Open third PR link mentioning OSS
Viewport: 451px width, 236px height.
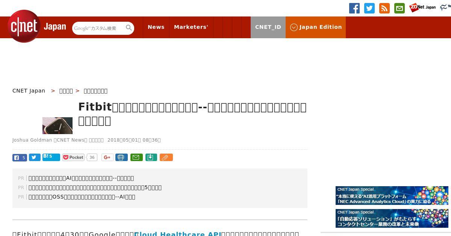pos(82,197)
